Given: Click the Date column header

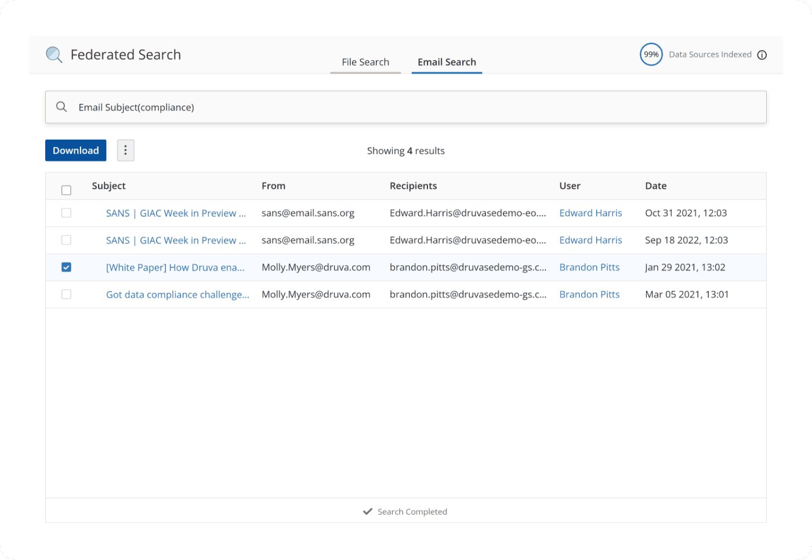Looking at the screenshot, I should [x=655, y=186].
